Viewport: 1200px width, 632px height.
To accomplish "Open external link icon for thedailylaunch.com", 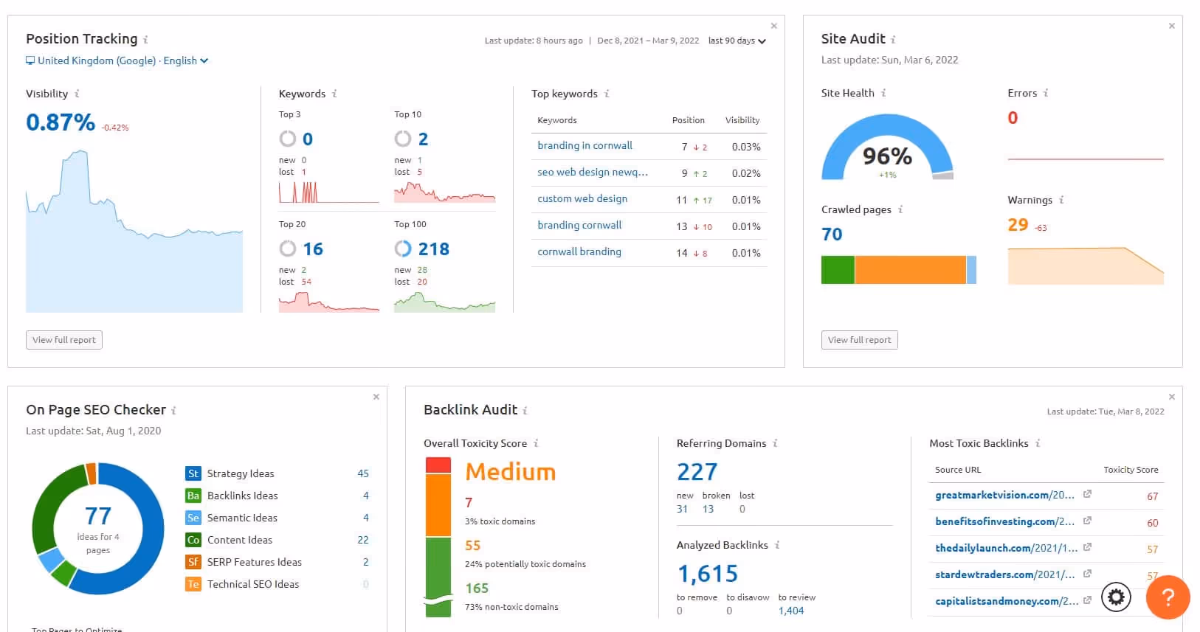I will pyautogui.click(x=1087, y=547).
